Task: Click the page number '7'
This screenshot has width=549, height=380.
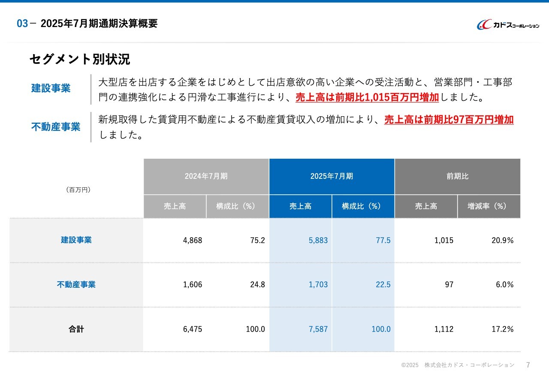Action: pos(528,365)
